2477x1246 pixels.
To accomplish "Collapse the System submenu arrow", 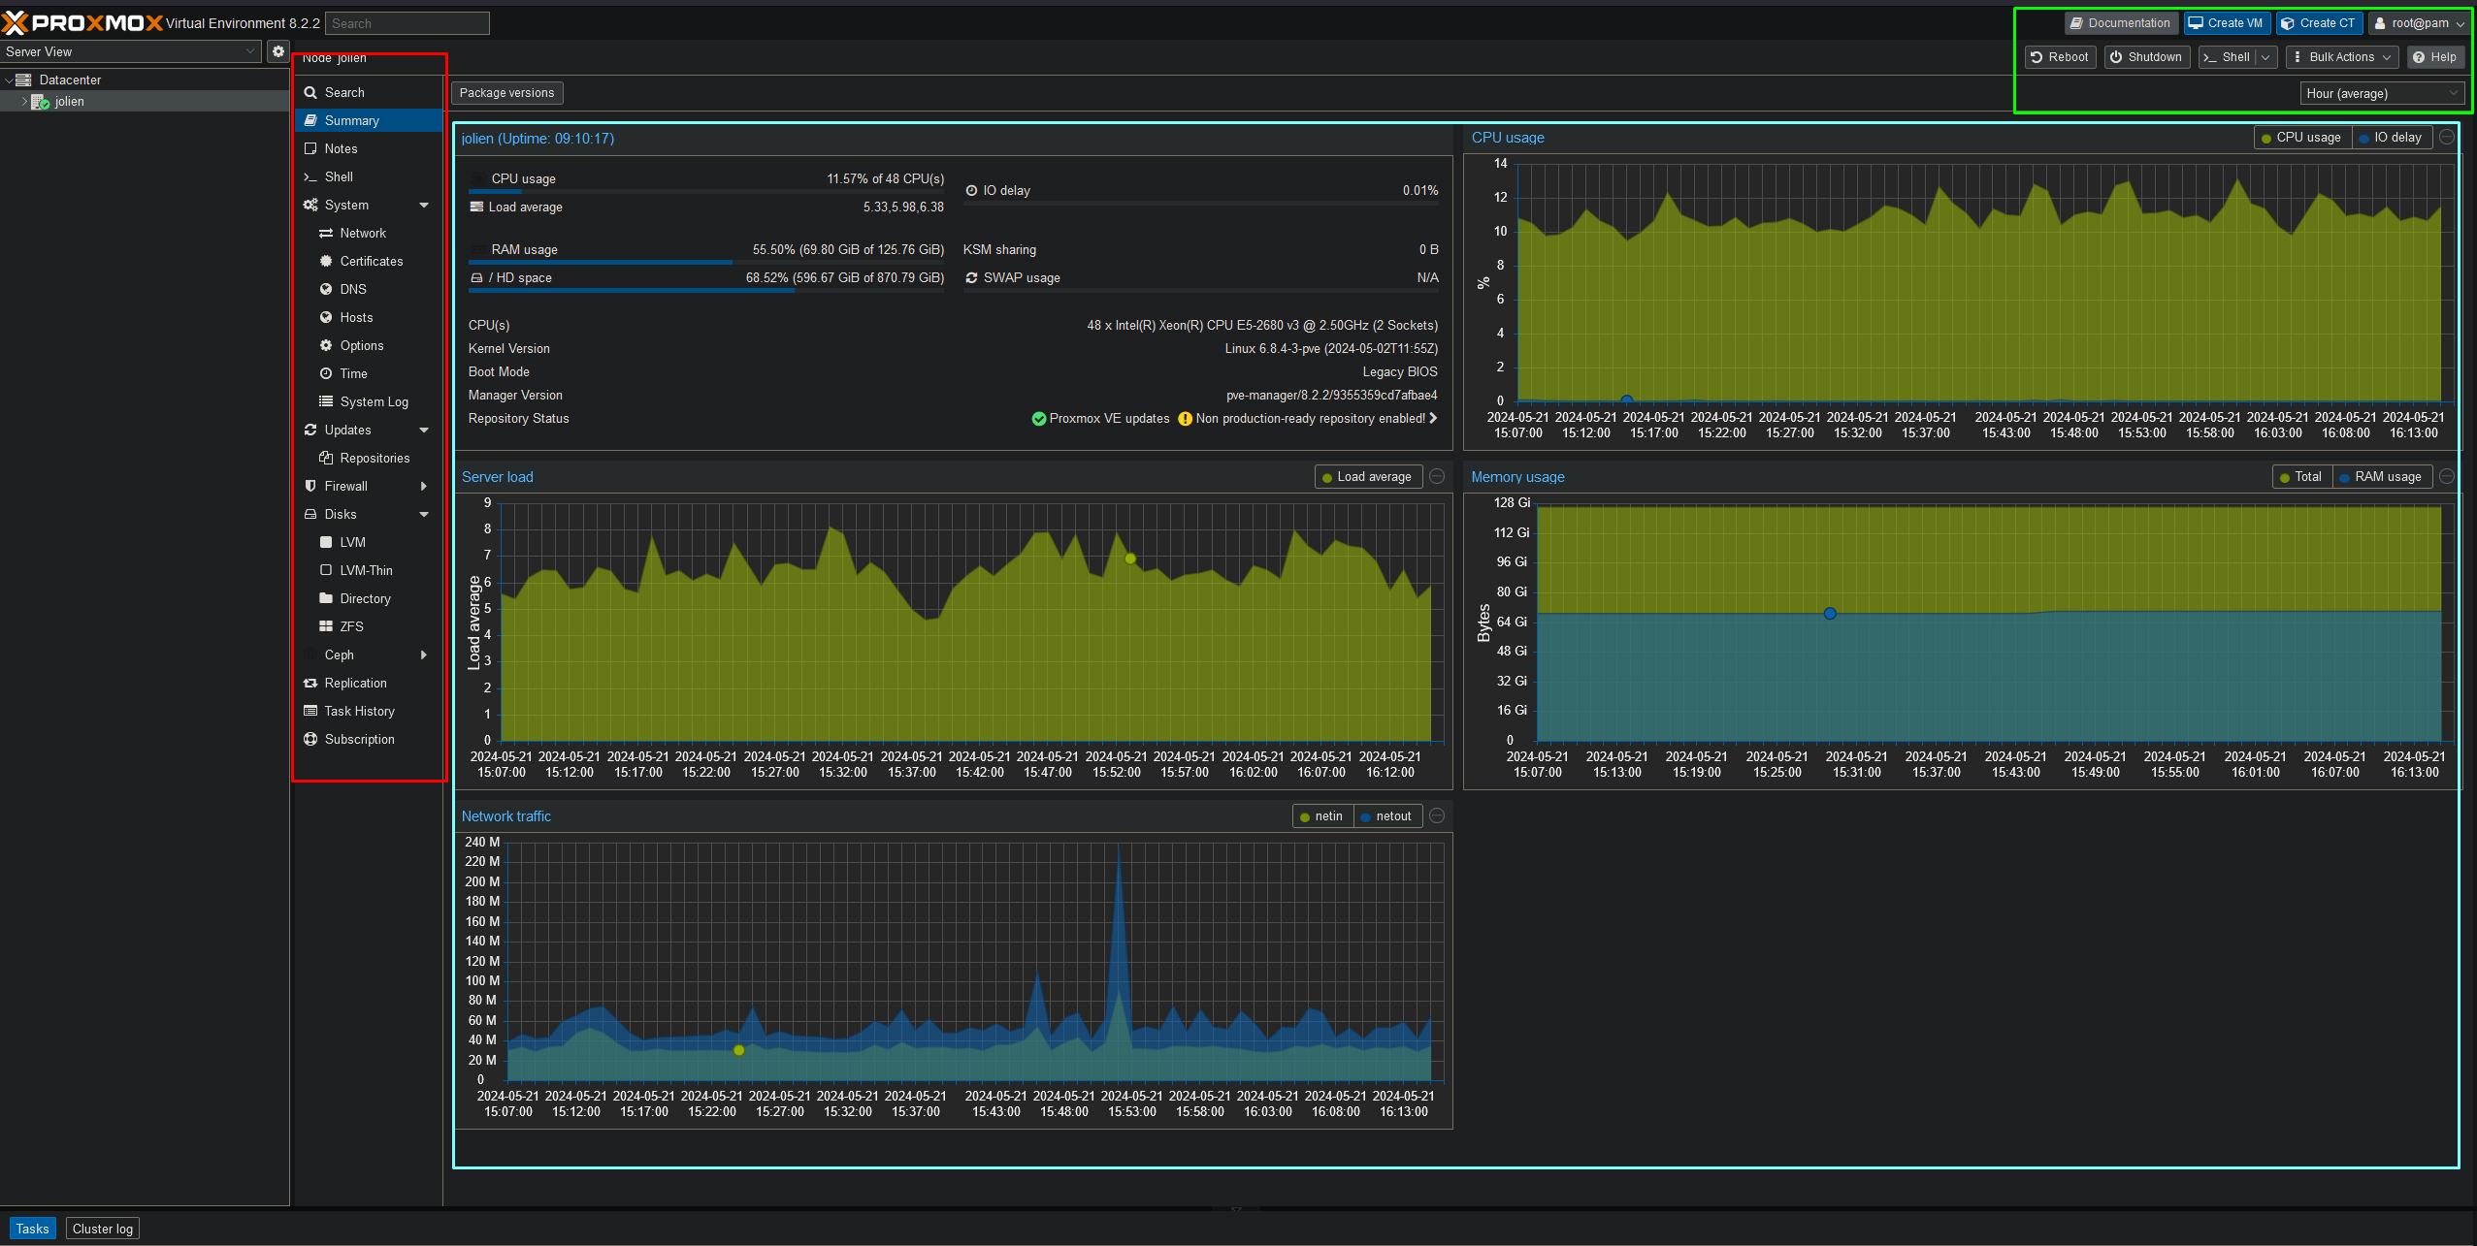I will point(424,205).
